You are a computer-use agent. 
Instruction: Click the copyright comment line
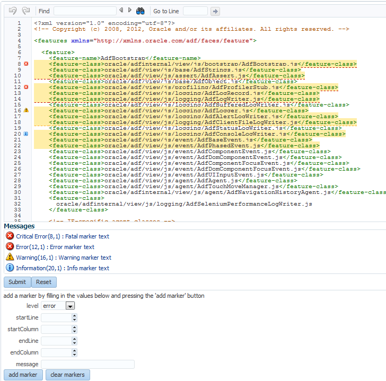point(191,29)
